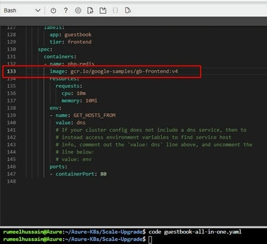The height and width of the screenshot is (244, 267).
Task: Open the help question mark icon
Action: coord(65,10)
